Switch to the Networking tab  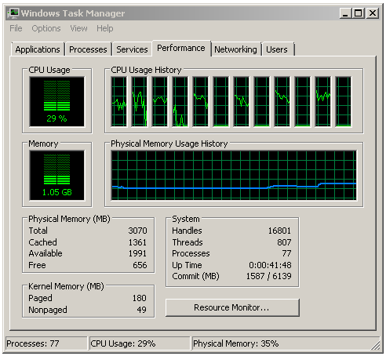pos(235,49)
